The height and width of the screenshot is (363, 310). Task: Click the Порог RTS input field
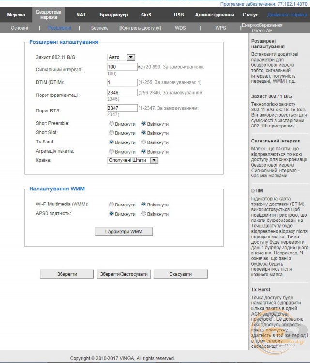(122, 108)
